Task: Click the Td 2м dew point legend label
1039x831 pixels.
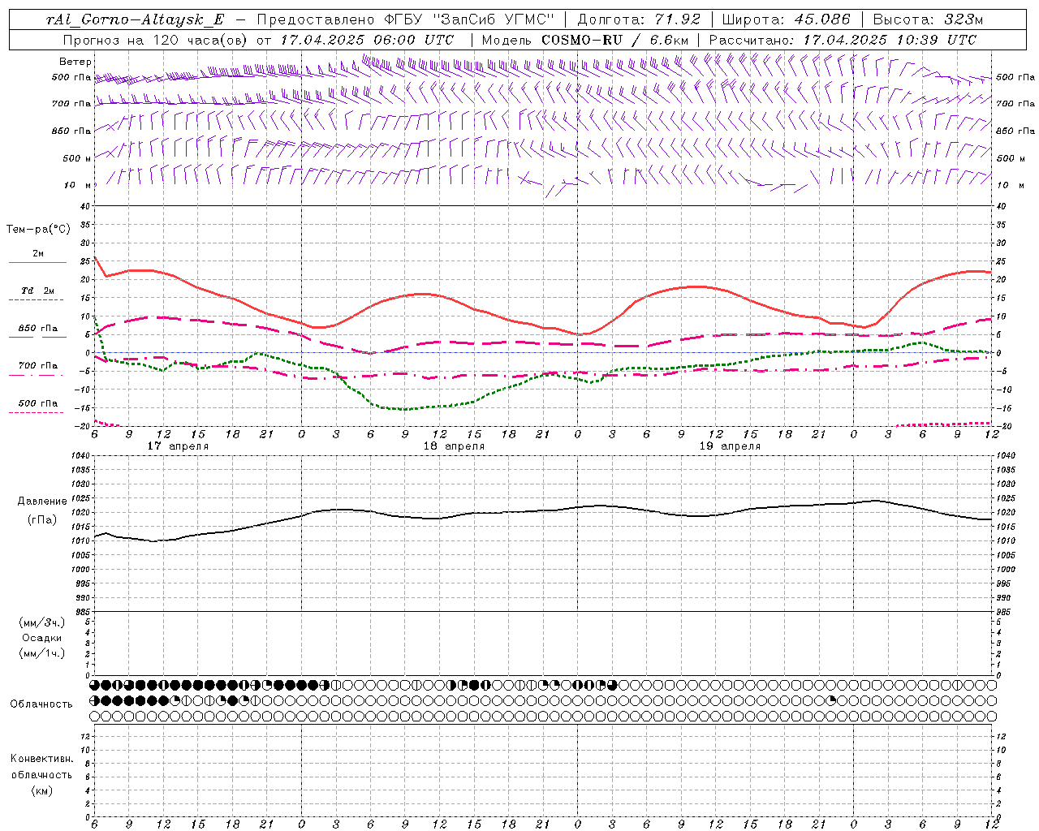Action: coord(38,291)
